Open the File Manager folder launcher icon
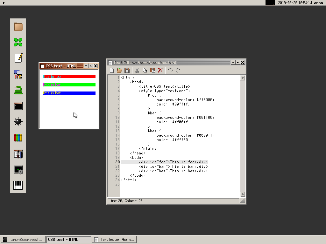326x244 pixels. pyautogui.click(x=18, y=27)
